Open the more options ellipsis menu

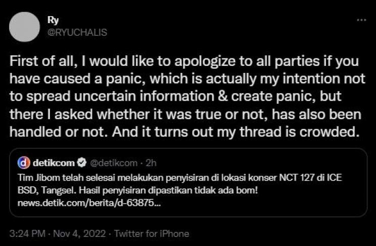tap(361, 21)
